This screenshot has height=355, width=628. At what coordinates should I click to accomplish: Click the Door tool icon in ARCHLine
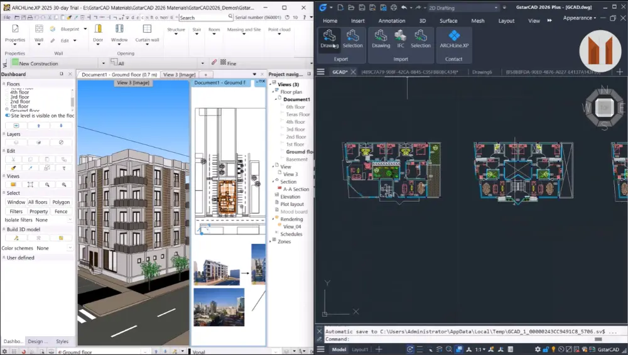click(x=98, y=29)
